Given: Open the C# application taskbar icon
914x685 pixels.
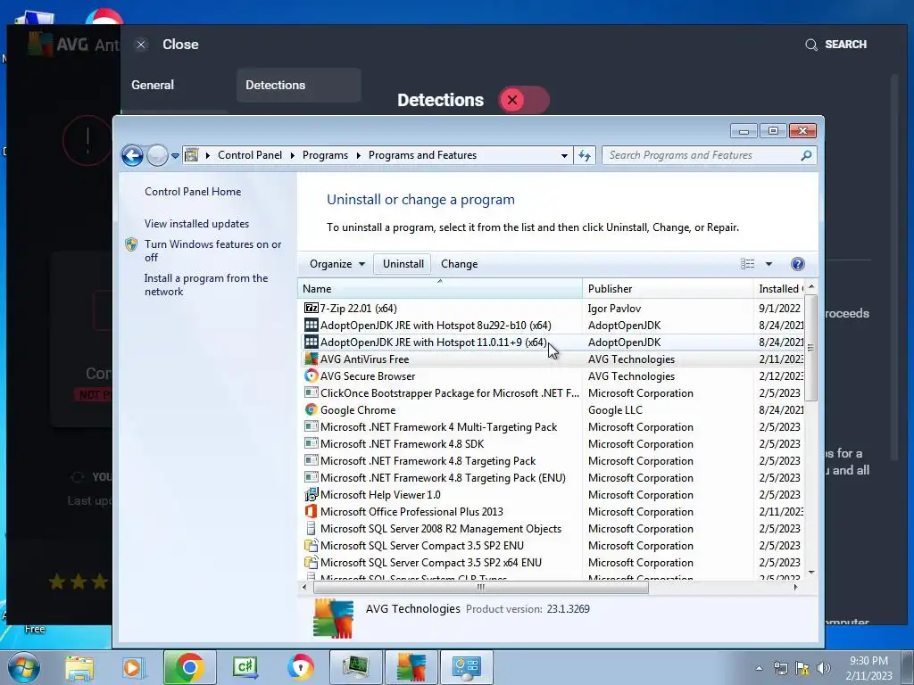Looking at the screenshot, I should 245,667.
